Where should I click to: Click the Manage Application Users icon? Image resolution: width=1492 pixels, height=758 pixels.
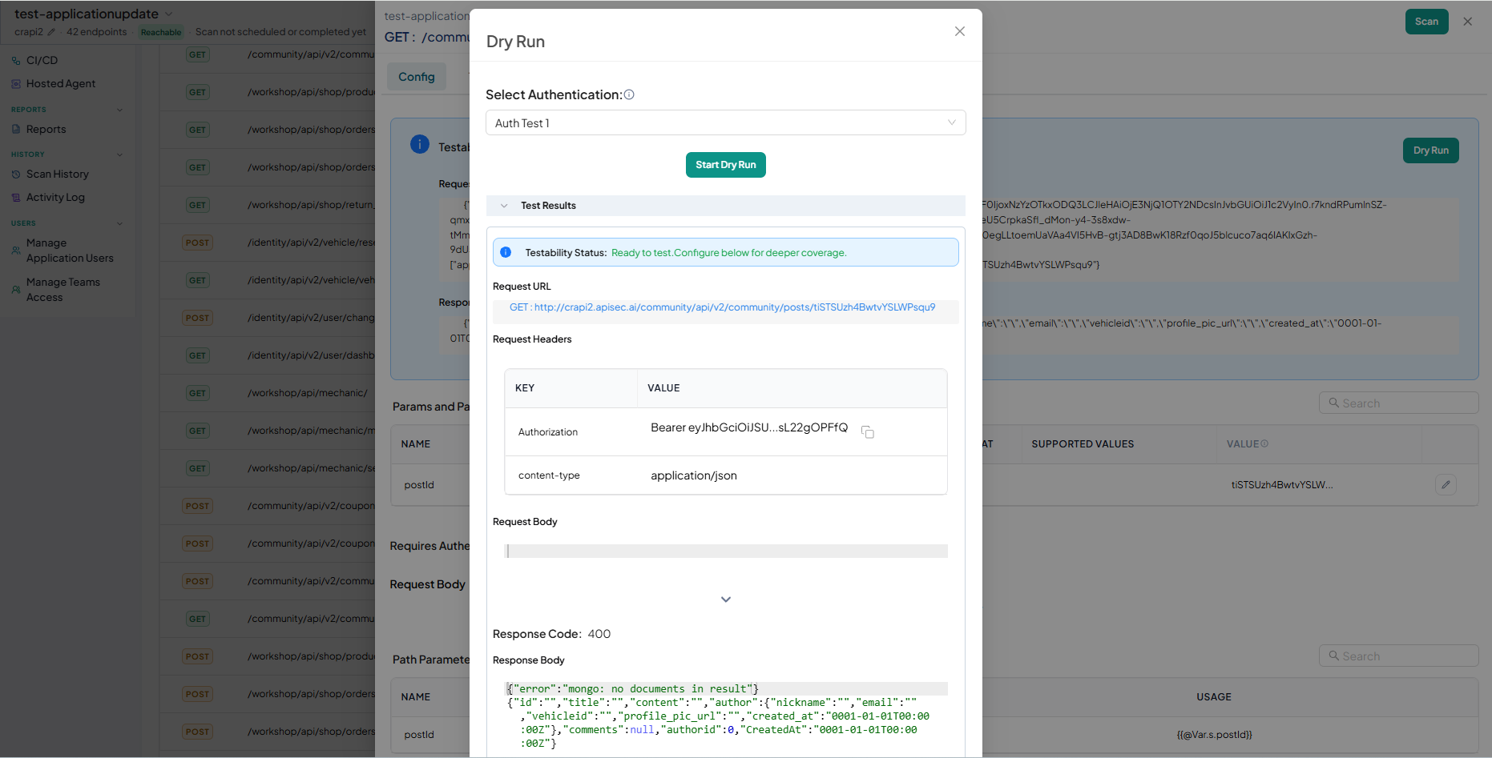pyautogui.click(x=16, y=251)
